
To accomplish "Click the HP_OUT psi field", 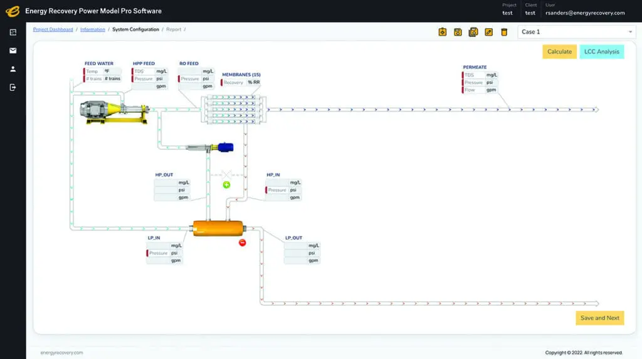I will pos(172,190).
